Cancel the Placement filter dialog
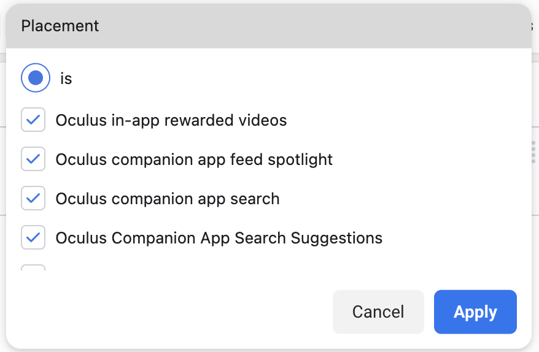The width and height of the screenshot is (539, 352). [378, 312]
